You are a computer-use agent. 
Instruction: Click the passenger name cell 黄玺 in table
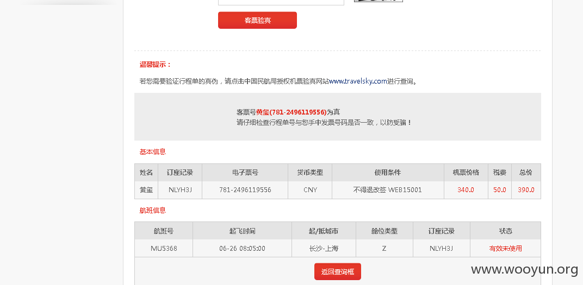point(146,190)
